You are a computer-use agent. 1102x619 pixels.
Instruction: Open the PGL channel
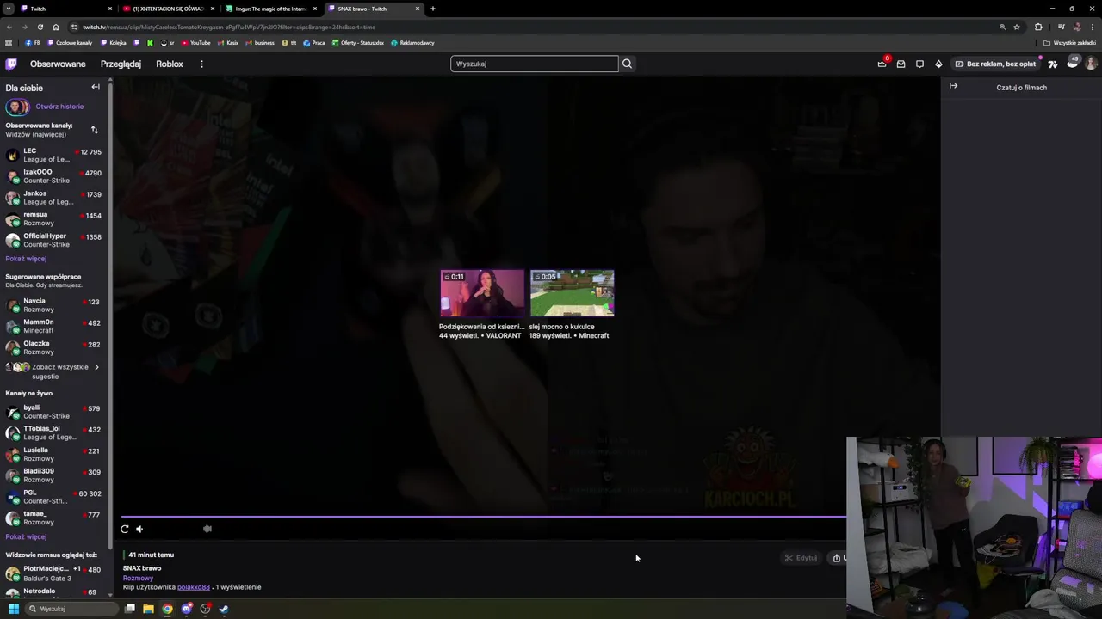[x=53, y=497]
